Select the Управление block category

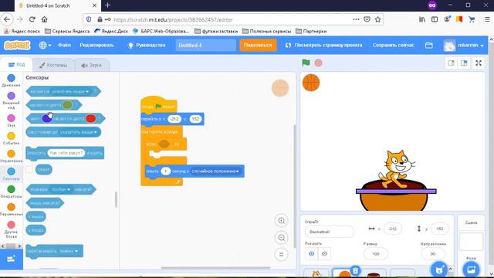point(11,156)
